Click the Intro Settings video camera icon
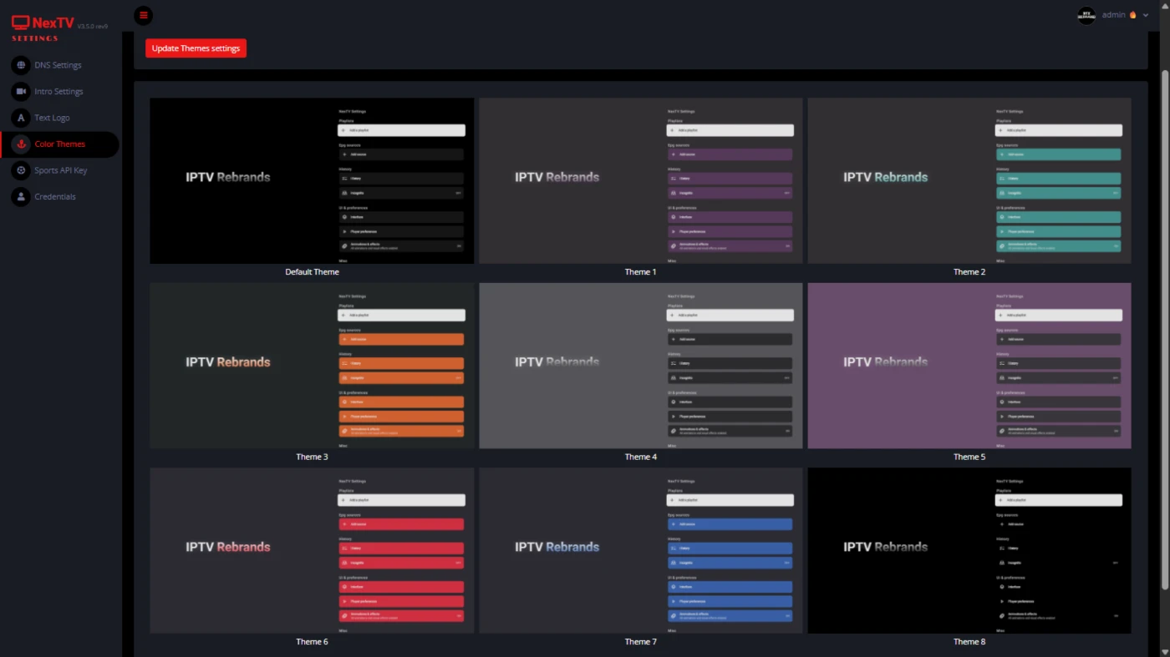 point(21,92)
